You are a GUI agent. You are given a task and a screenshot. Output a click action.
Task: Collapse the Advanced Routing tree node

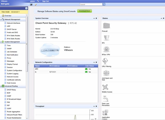1,86
